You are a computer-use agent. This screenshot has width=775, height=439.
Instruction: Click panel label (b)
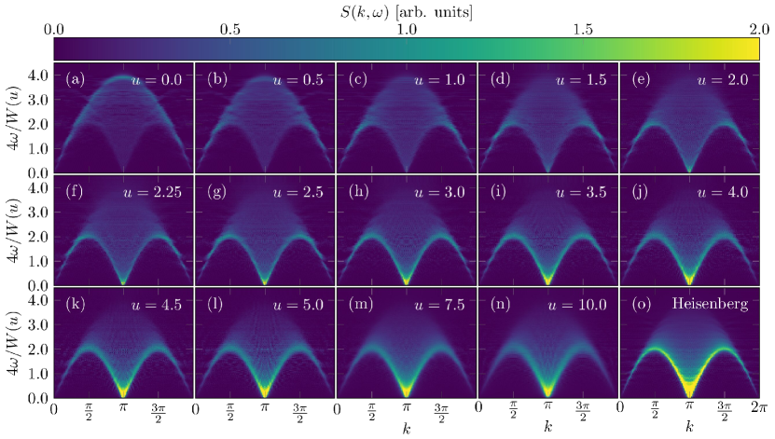click(217, 79)
